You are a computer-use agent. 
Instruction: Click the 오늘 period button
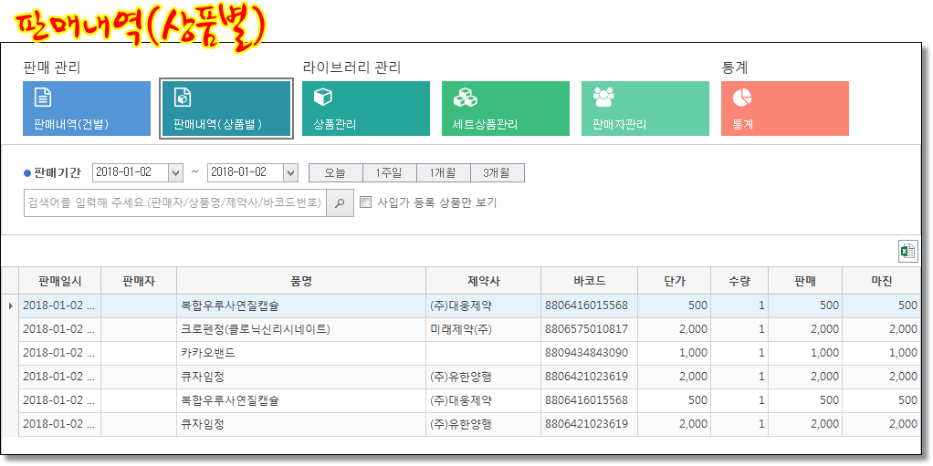pyautogui.click(x=335, y=172)
